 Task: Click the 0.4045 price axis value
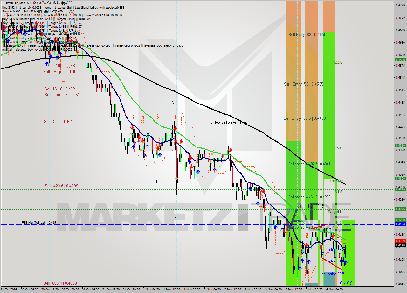point(400,284)
